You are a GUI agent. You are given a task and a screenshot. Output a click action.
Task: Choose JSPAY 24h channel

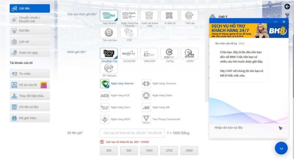[x=189, y=54]
